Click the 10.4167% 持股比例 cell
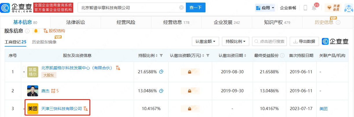This screenshot has height=117, width=354. coord(151,109)
